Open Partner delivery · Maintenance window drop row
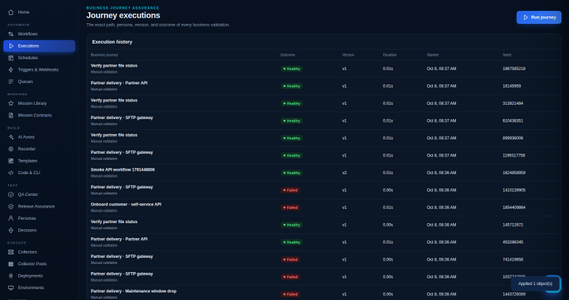The width and height of the screenshot is (569, 300). (x=324, y=293)
